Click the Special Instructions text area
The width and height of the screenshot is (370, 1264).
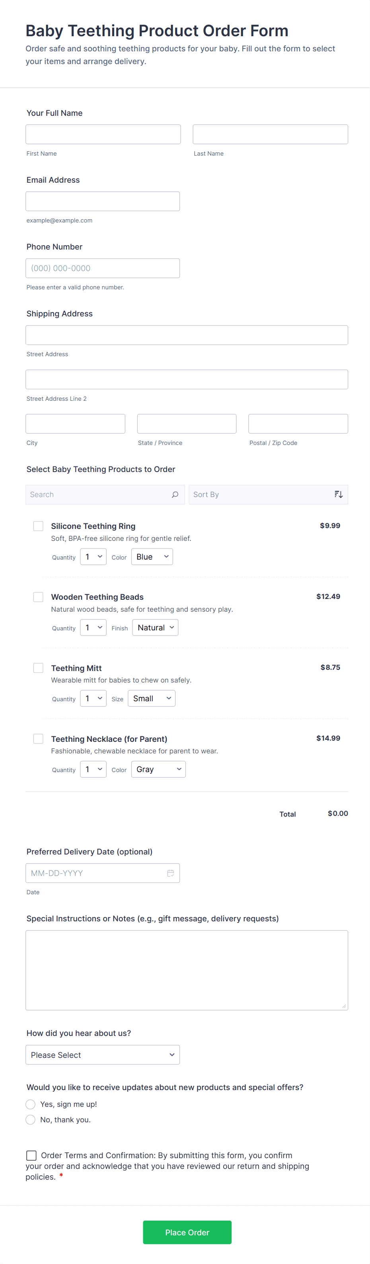(187, 970)
